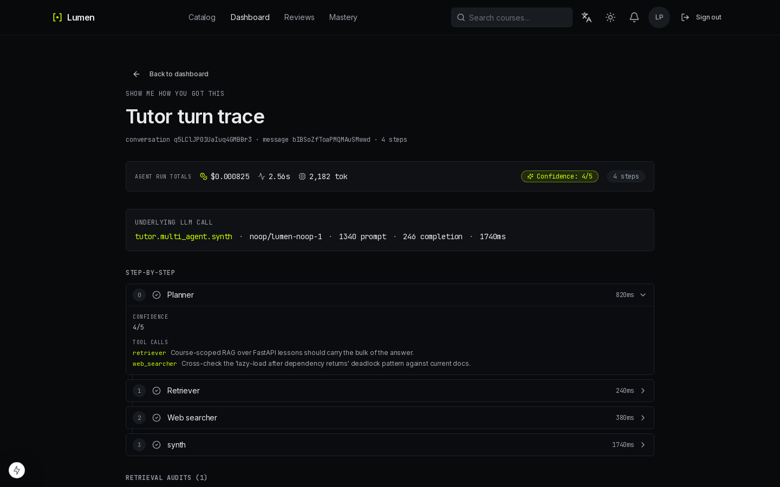Click the Retriever step check icon

click(x=157, y=391)
